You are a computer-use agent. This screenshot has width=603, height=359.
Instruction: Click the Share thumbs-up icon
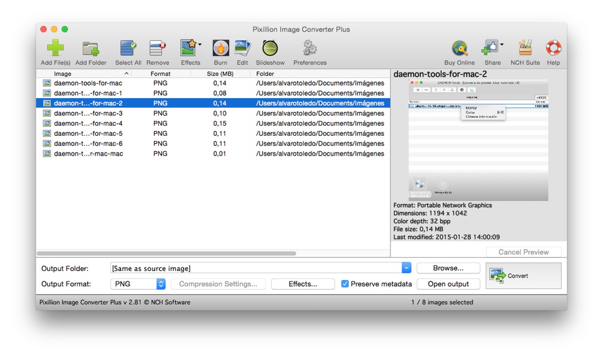coord(490,48)
